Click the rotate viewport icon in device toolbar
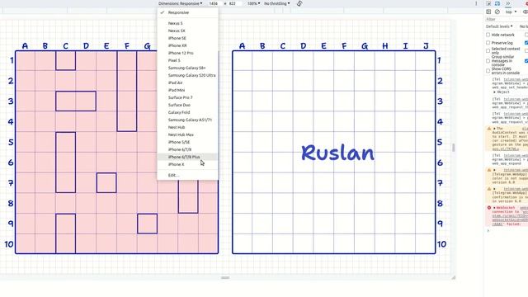Screen dimensions: 528x297 tap(299, 3)
